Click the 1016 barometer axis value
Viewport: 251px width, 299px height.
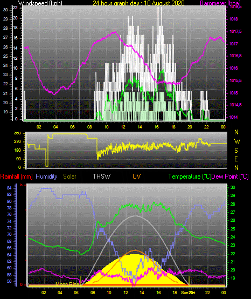(x=233, y=68)
